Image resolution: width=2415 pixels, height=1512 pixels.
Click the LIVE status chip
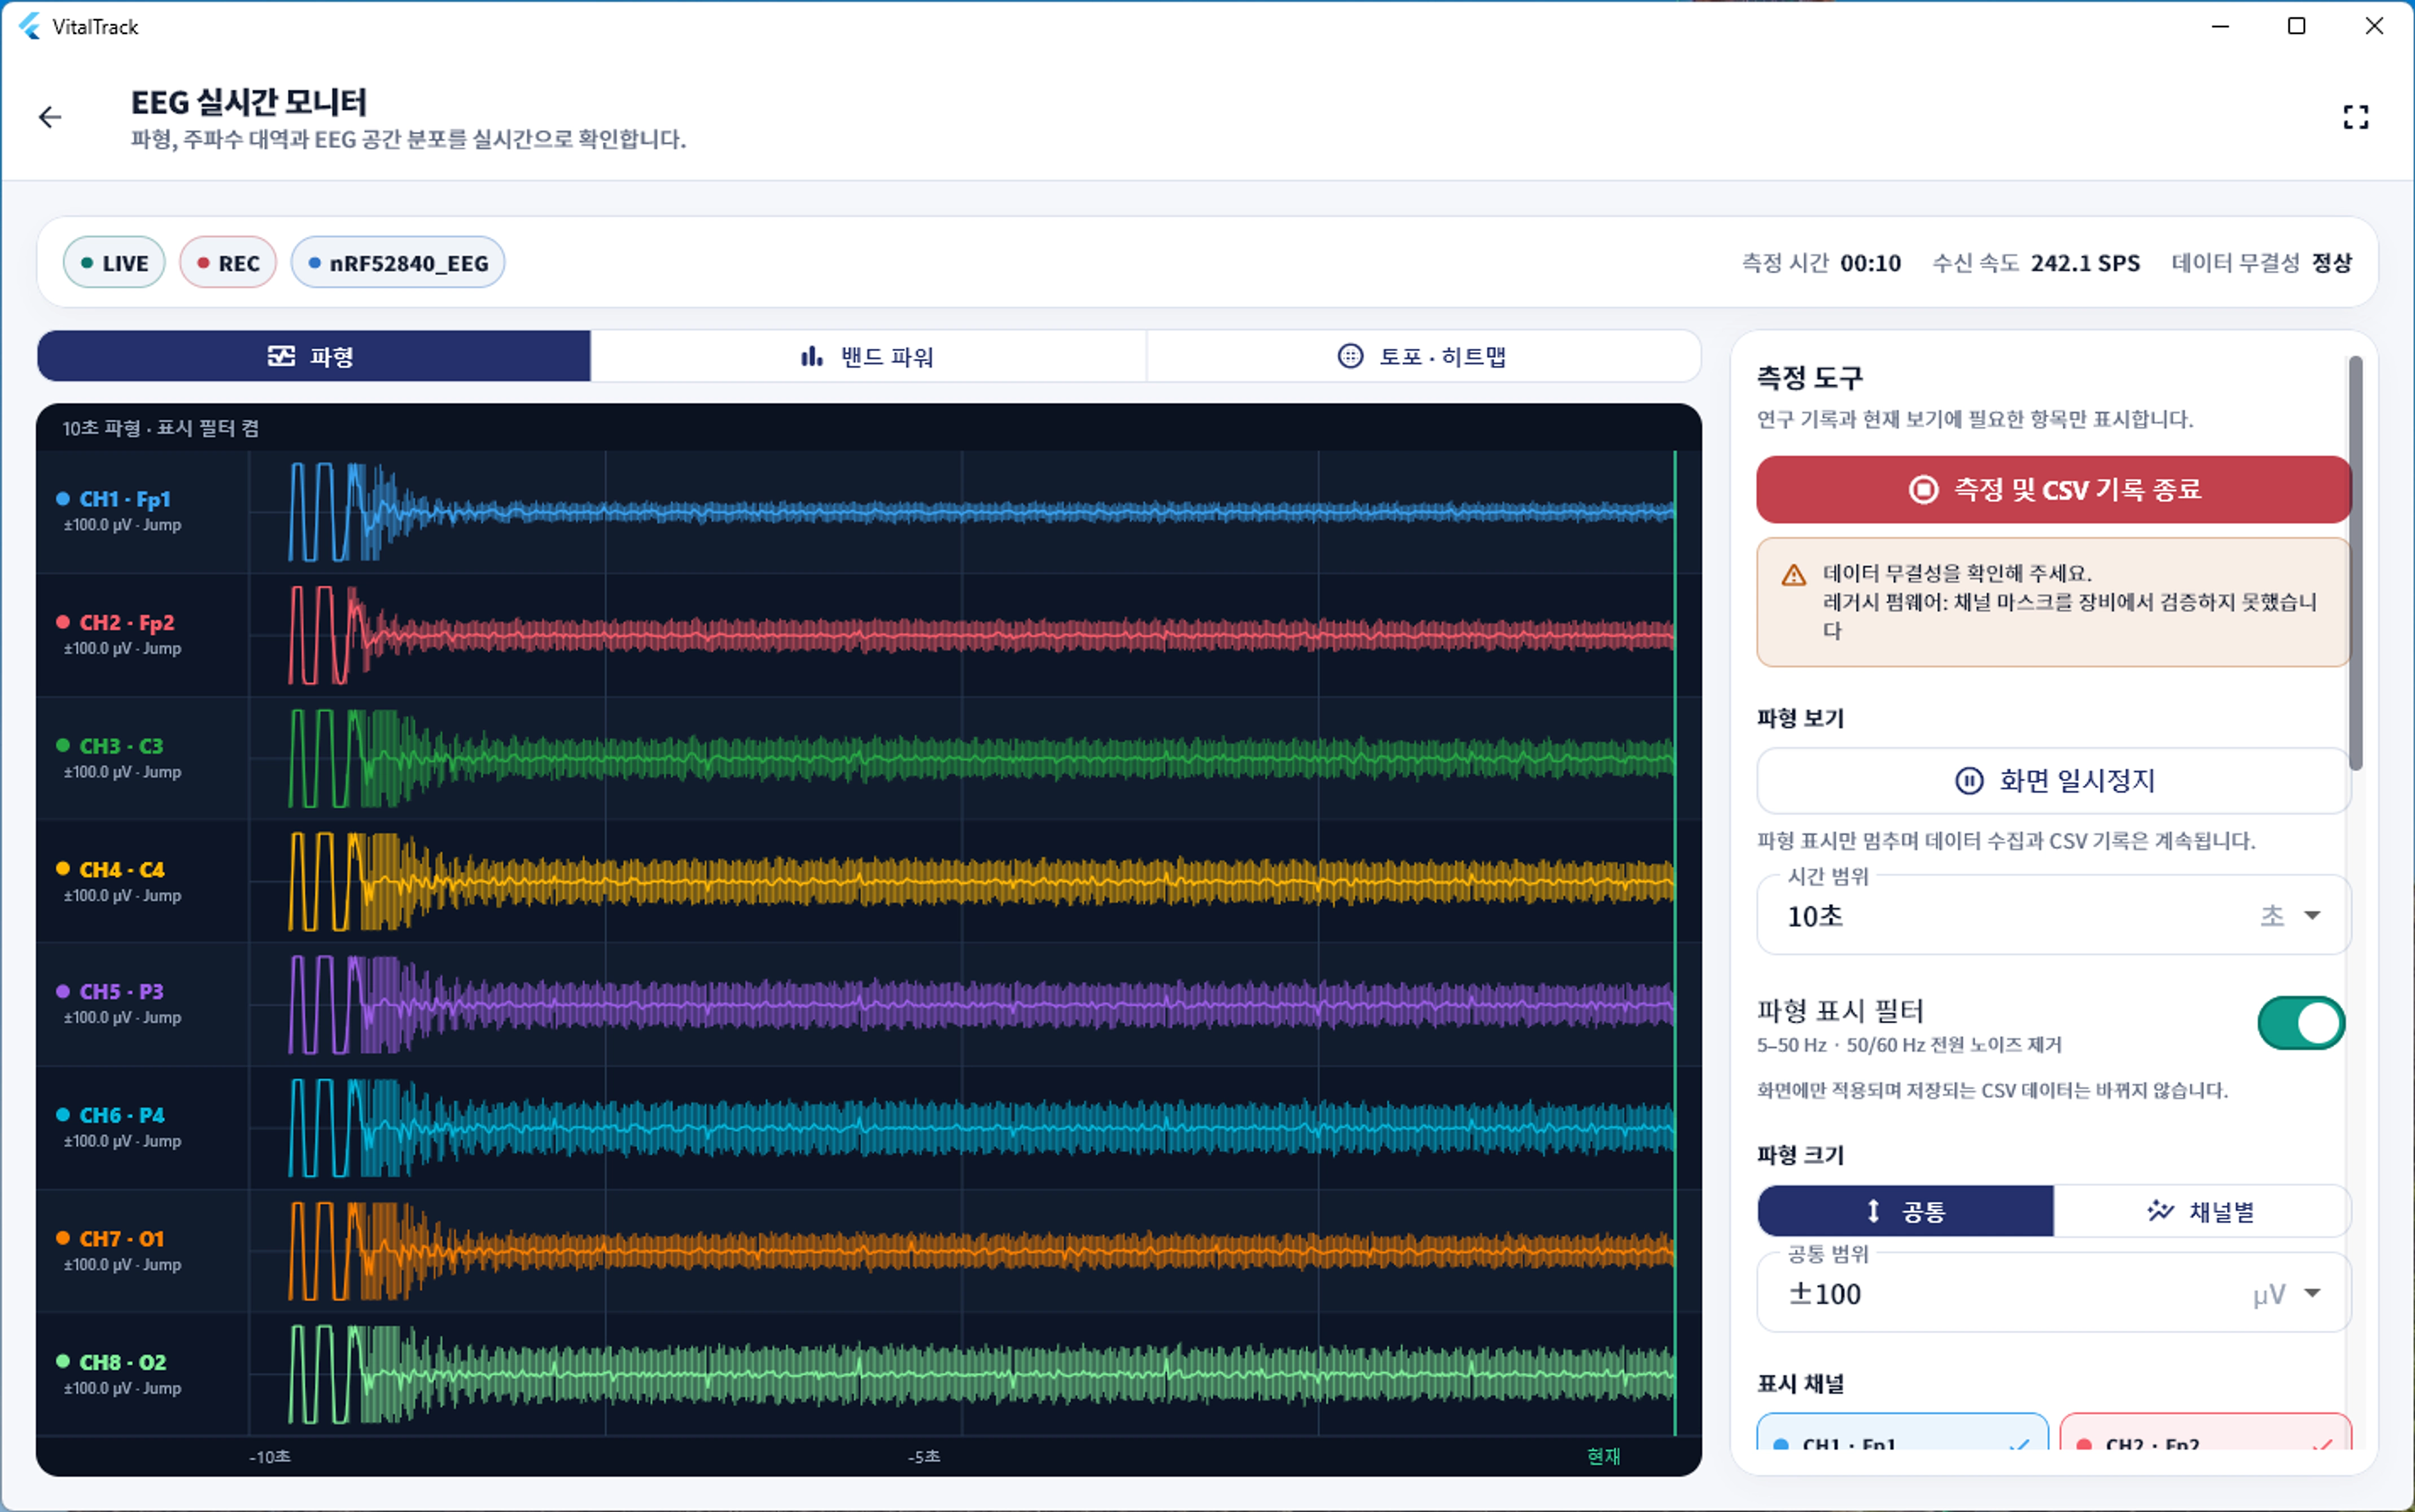(x=114, y=262)
